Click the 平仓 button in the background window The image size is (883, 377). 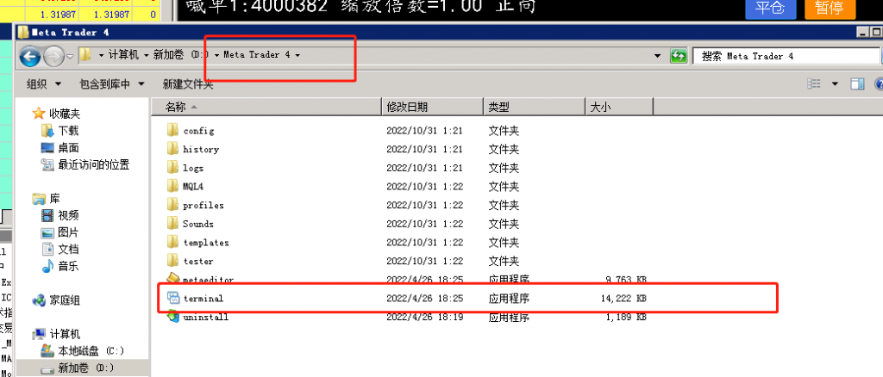(x=770, y=8)
